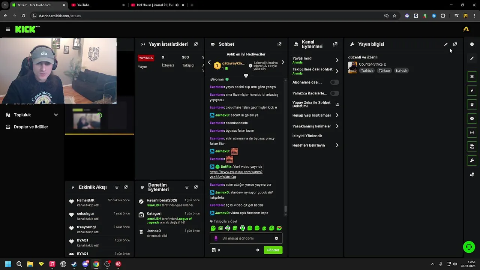Open a new browser tab
This screenshot has height=270, width=480.
click(192, 5)
